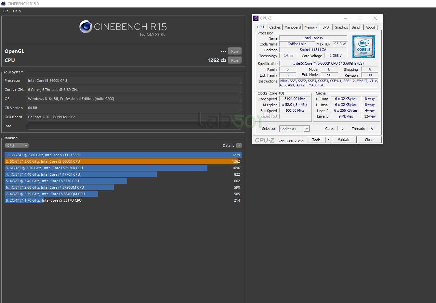Image resolution: width=436 pixels, height=303 pixels.
Task: Run the CPU benchmark
Action: coord(234,60)
